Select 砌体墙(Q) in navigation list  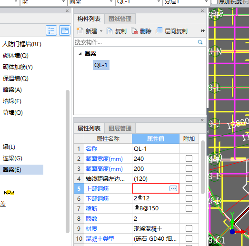click(x=16, y=56)
